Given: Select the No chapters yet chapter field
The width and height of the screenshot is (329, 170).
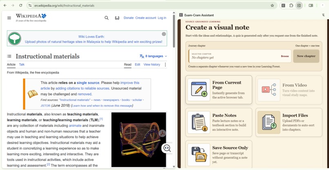Looking at the screenshot, I should pos(240,56).
